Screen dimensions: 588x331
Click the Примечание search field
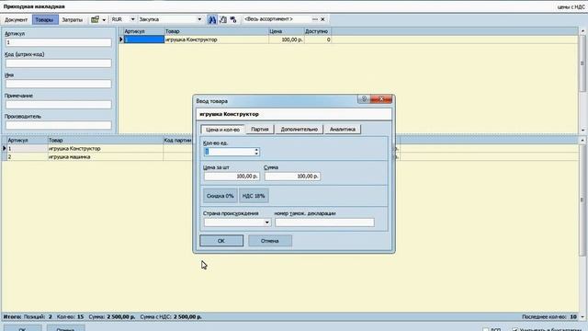(59, 104)
